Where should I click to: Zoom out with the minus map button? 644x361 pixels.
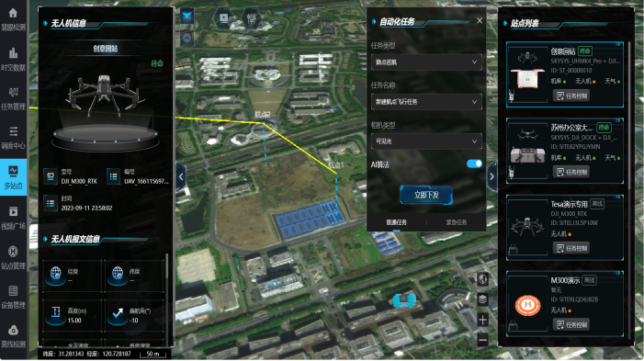point(482,340)
